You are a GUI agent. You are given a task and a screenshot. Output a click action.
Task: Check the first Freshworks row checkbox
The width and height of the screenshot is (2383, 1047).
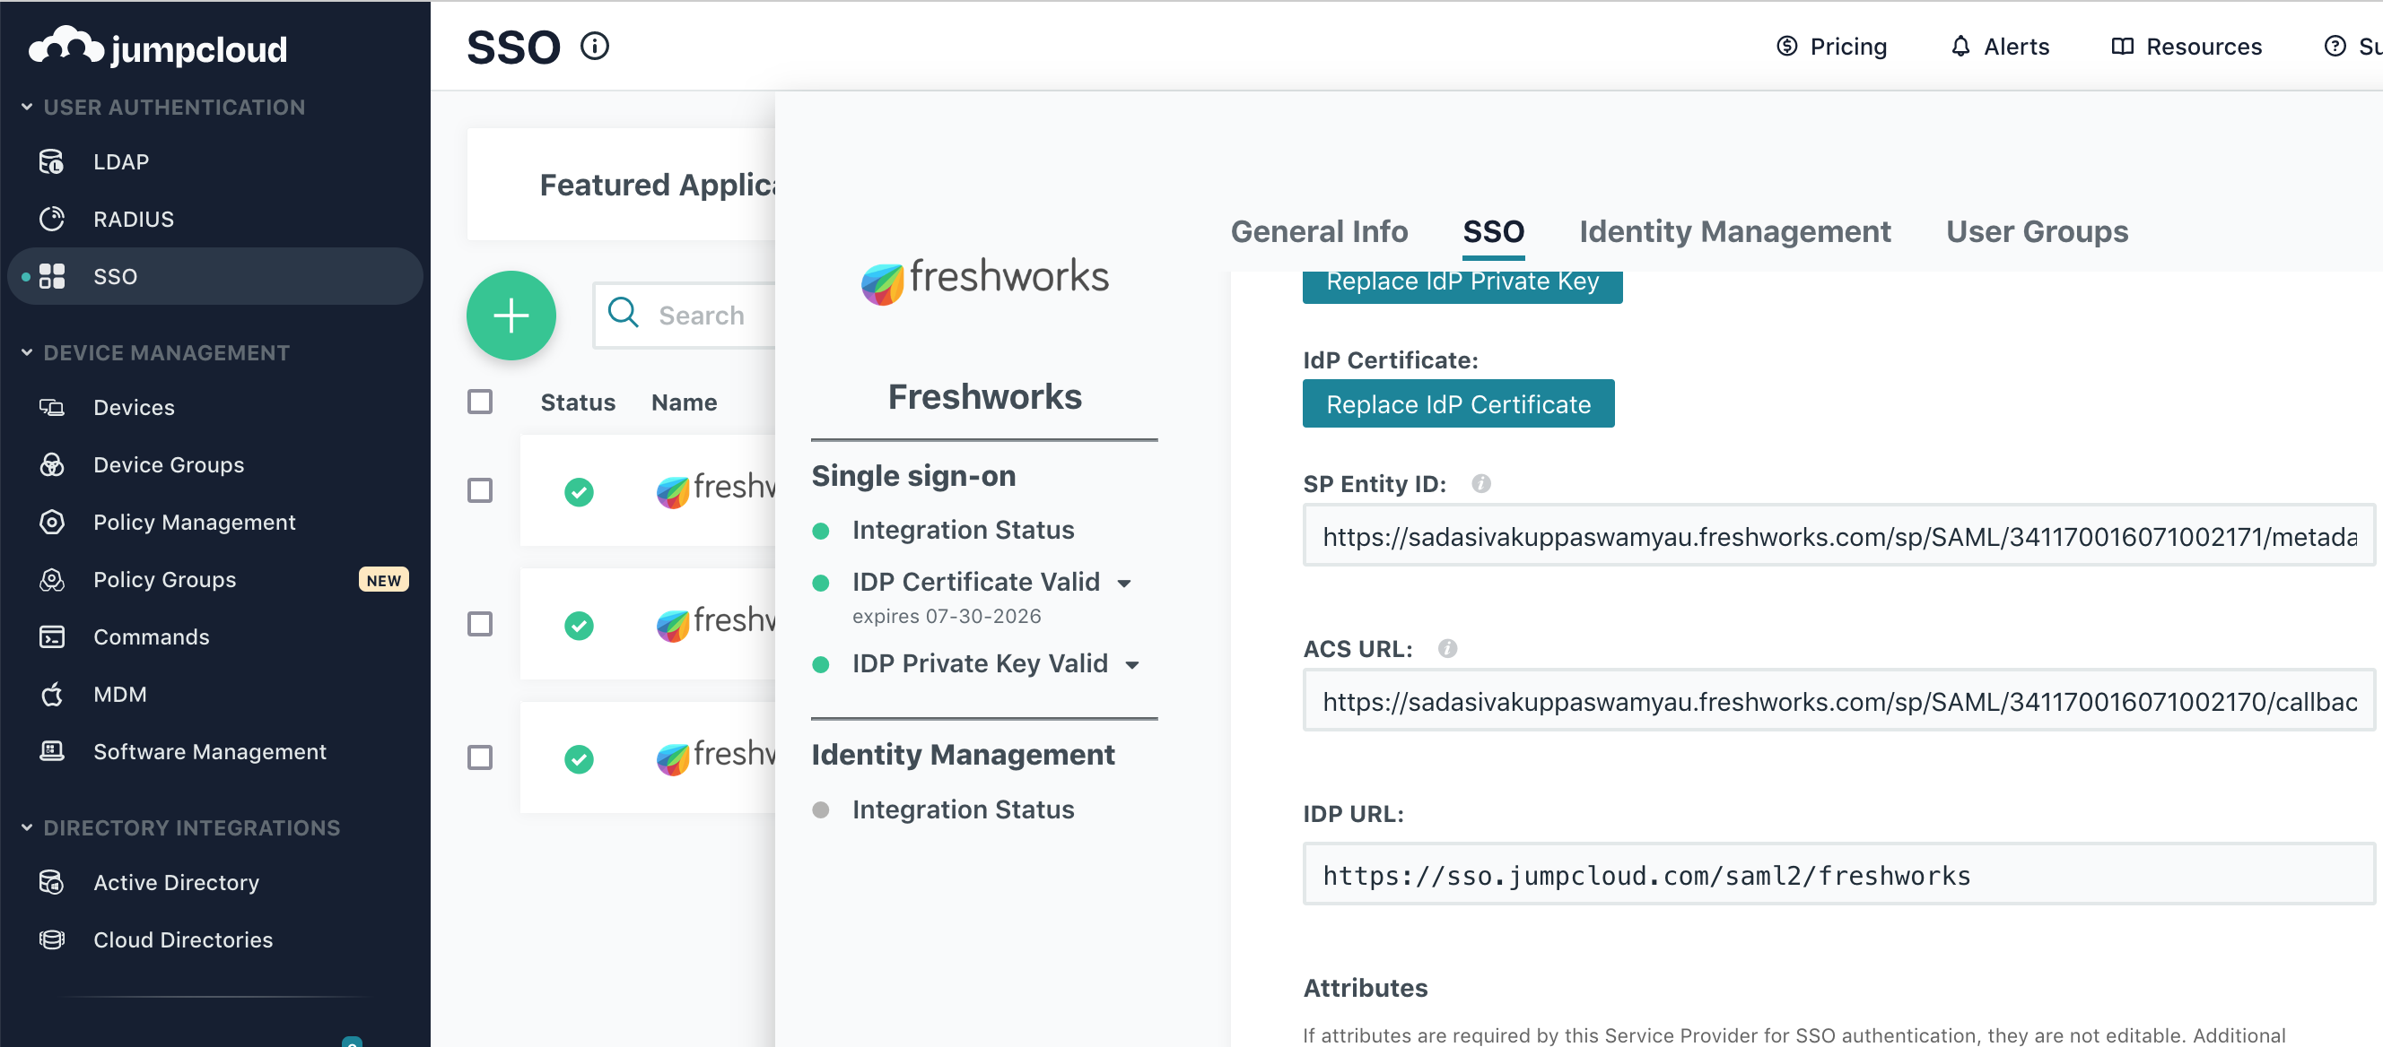(479, 489)
